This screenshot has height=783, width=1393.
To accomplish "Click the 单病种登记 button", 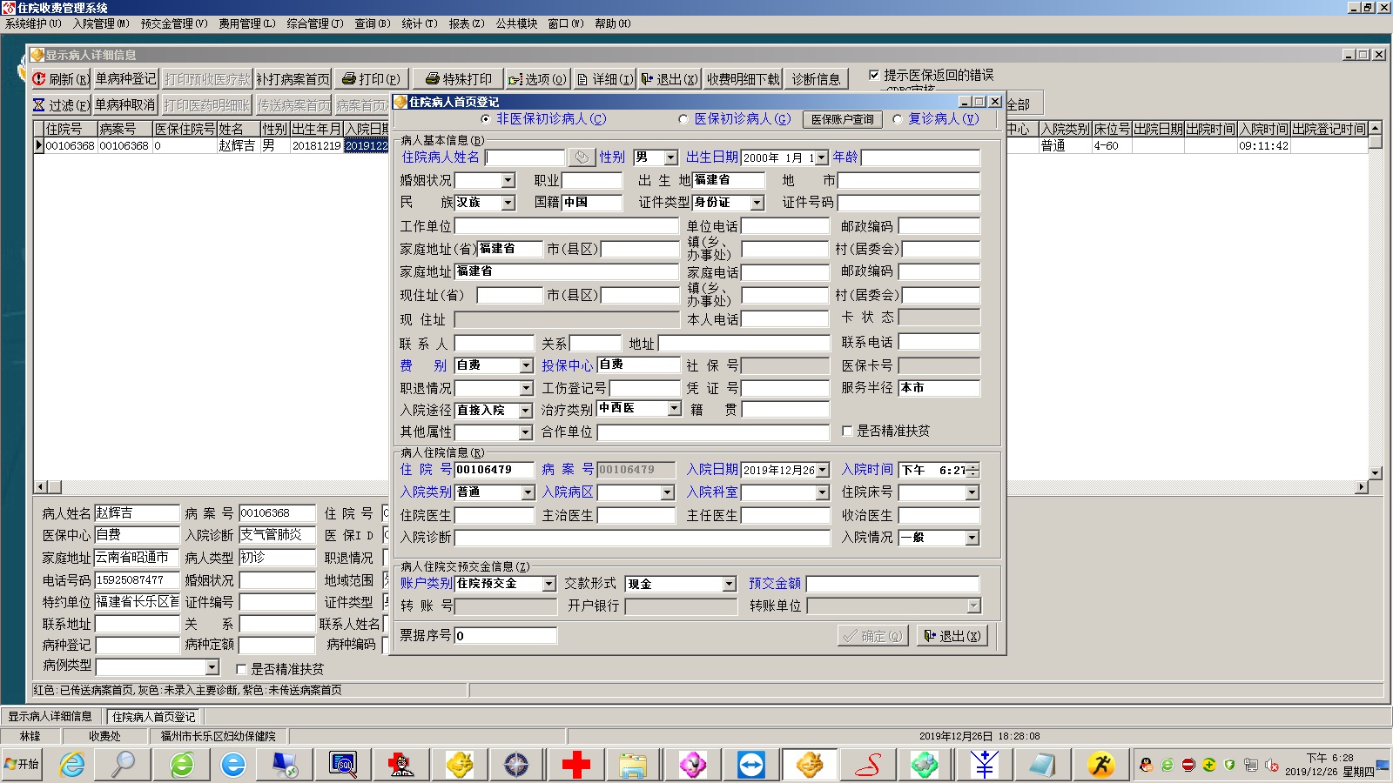I will pos(125,79).
